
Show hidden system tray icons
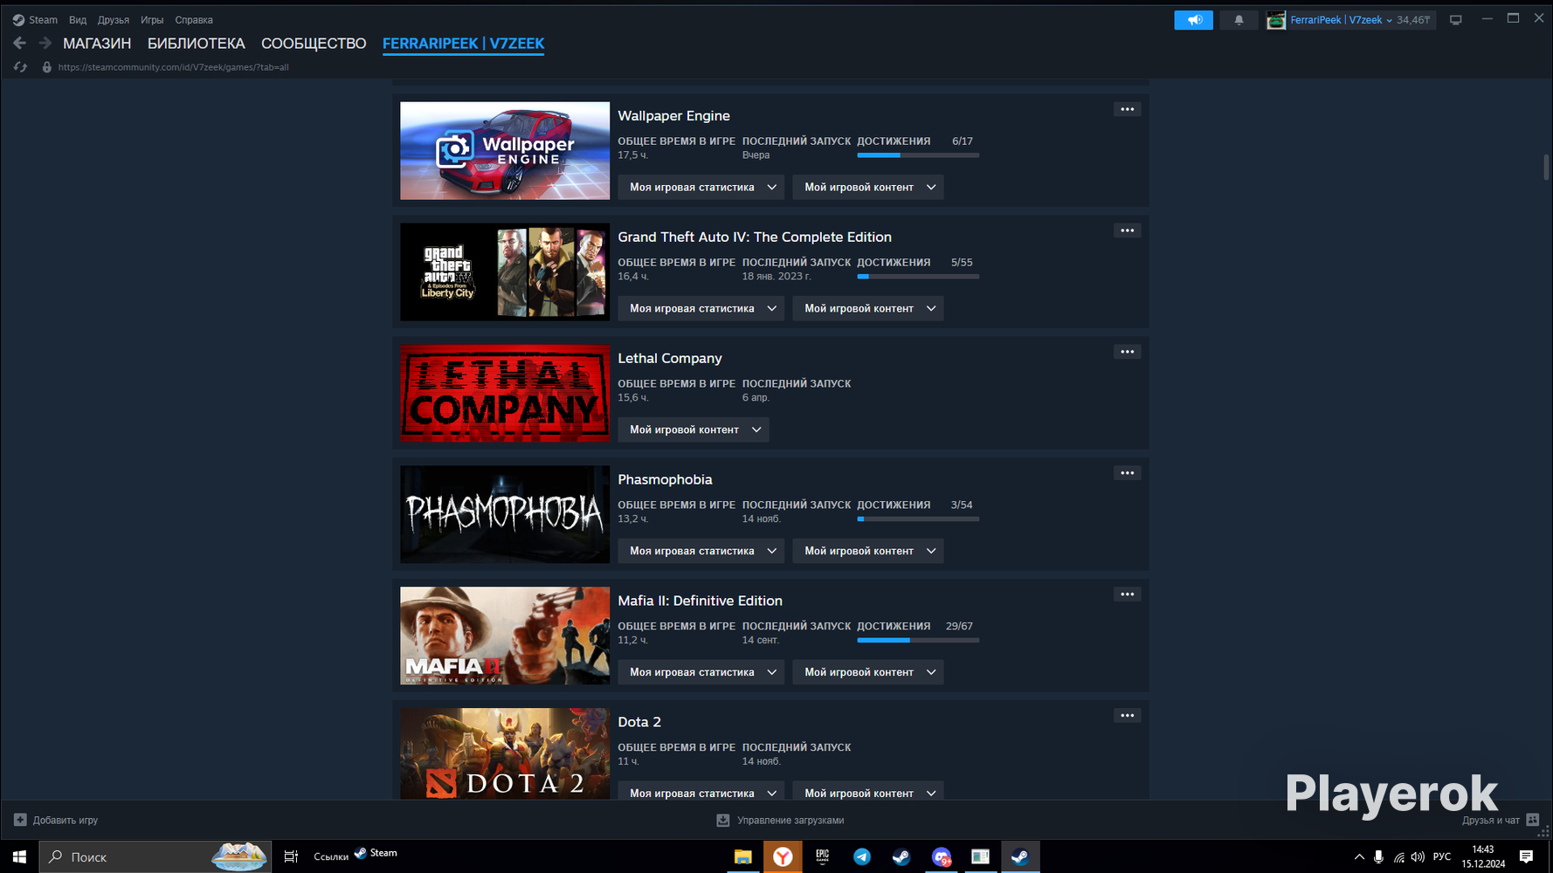pos(1359,856)
